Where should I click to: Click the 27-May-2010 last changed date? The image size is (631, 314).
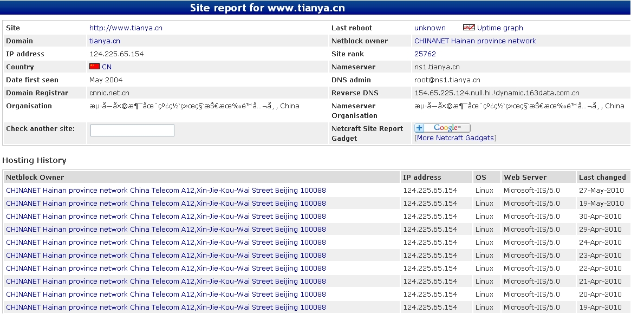click(601, 191)
